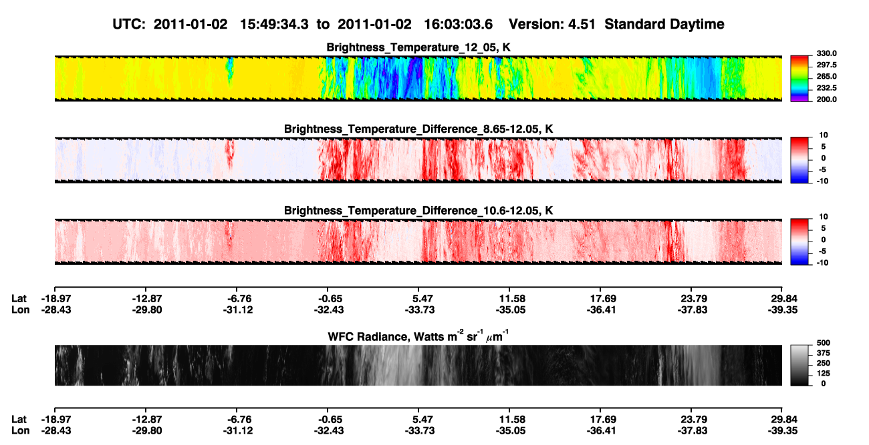Click the '200.0' color bar label
This screenshot has width=869, height=445.
(826, 99)
